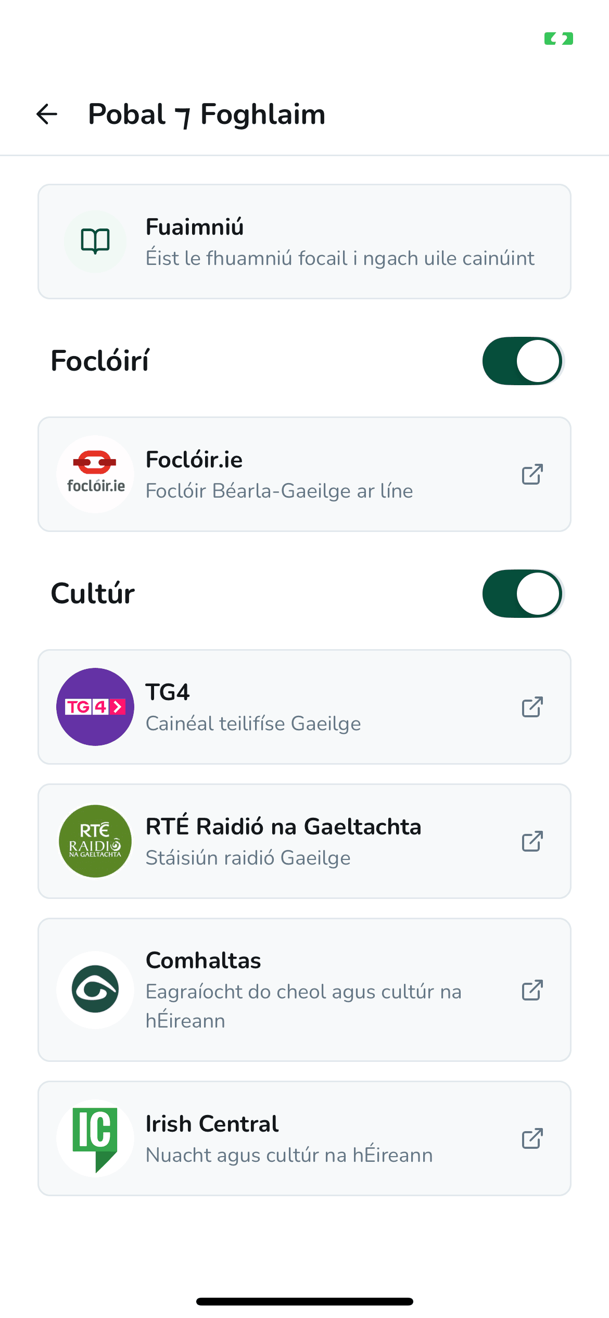Open RTÉ Raidió na Gaeltachta title
Viewport: 609px width, 1318px height.
(283, 827)
